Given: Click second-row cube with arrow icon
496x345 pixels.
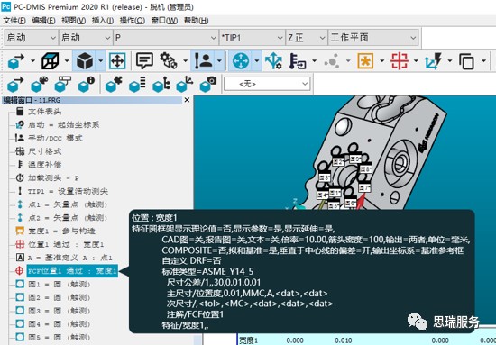Looking at the screenshot, I should click(x=15, y=84).
